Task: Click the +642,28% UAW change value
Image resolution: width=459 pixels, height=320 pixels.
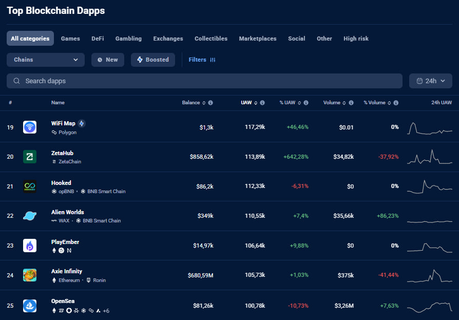Action: pyautogui.click(x=296, y=157)
